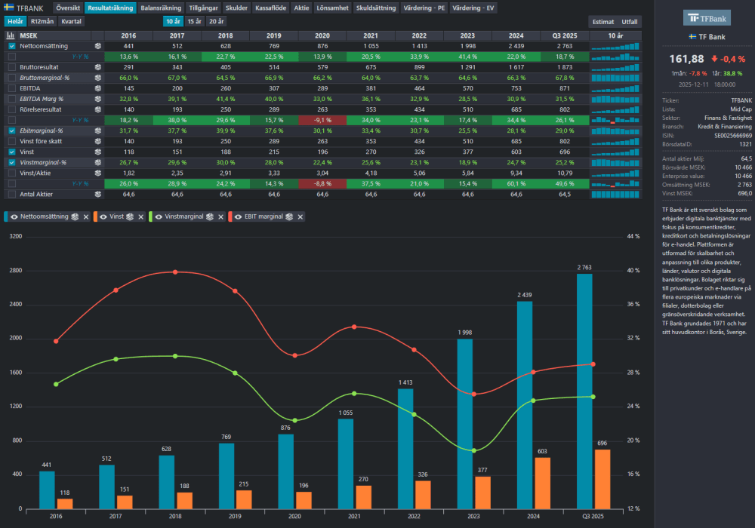The height and width of the screenshot is (528, 755).
Task: Click the red -9,1 % cell for 2020
Action: [322, 120]
